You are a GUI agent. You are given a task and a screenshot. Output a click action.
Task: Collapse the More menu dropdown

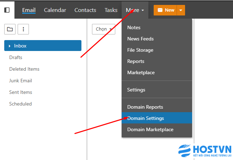[135, 10]
